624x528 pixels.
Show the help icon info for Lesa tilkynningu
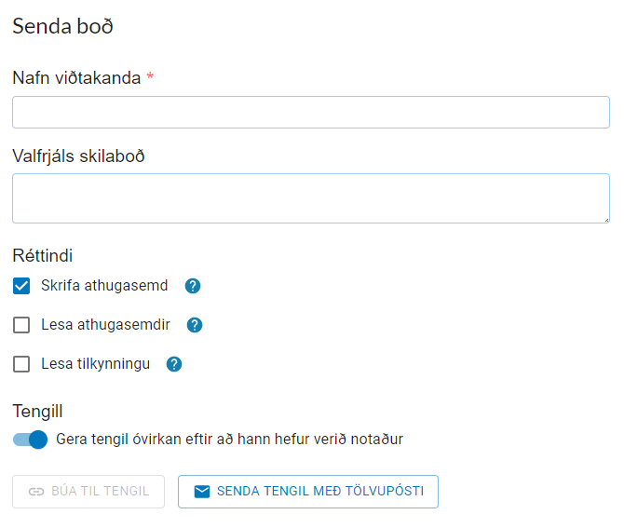(x=174, y=364)
